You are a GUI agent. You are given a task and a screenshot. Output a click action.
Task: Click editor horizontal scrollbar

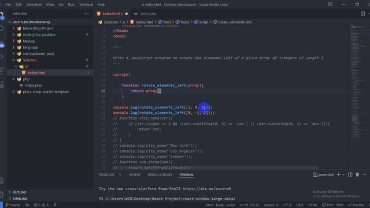tap(215, 168)
